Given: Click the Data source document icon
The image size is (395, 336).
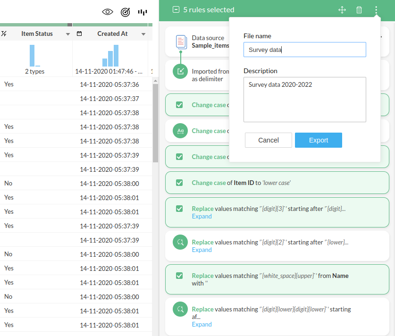Looking at the screenshot, I should click(x=181, y=42).
